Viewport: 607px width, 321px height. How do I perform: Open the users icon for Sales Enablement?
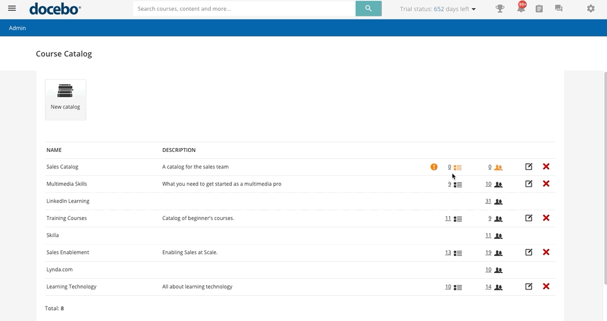tap(498, 253)
